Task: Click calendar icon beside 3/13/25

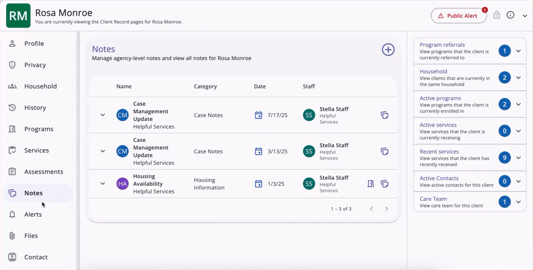Action: click(258, 151)
